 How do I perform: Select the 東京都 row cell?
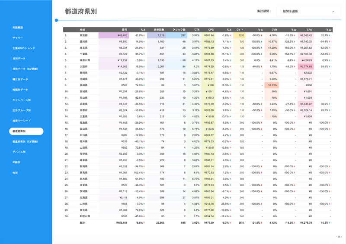coord(83,35)
